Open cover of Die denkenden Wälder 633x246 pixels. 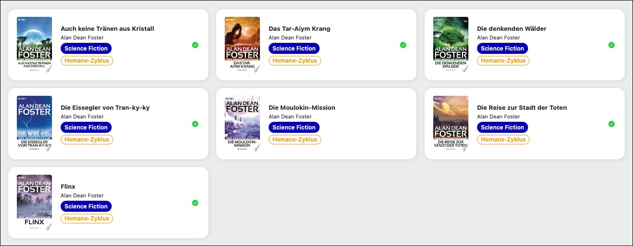(451, 45)
